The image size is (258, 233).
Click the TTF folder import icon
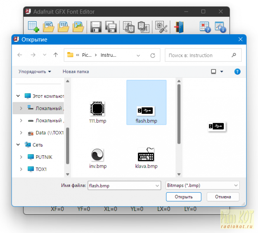[64, 27]
